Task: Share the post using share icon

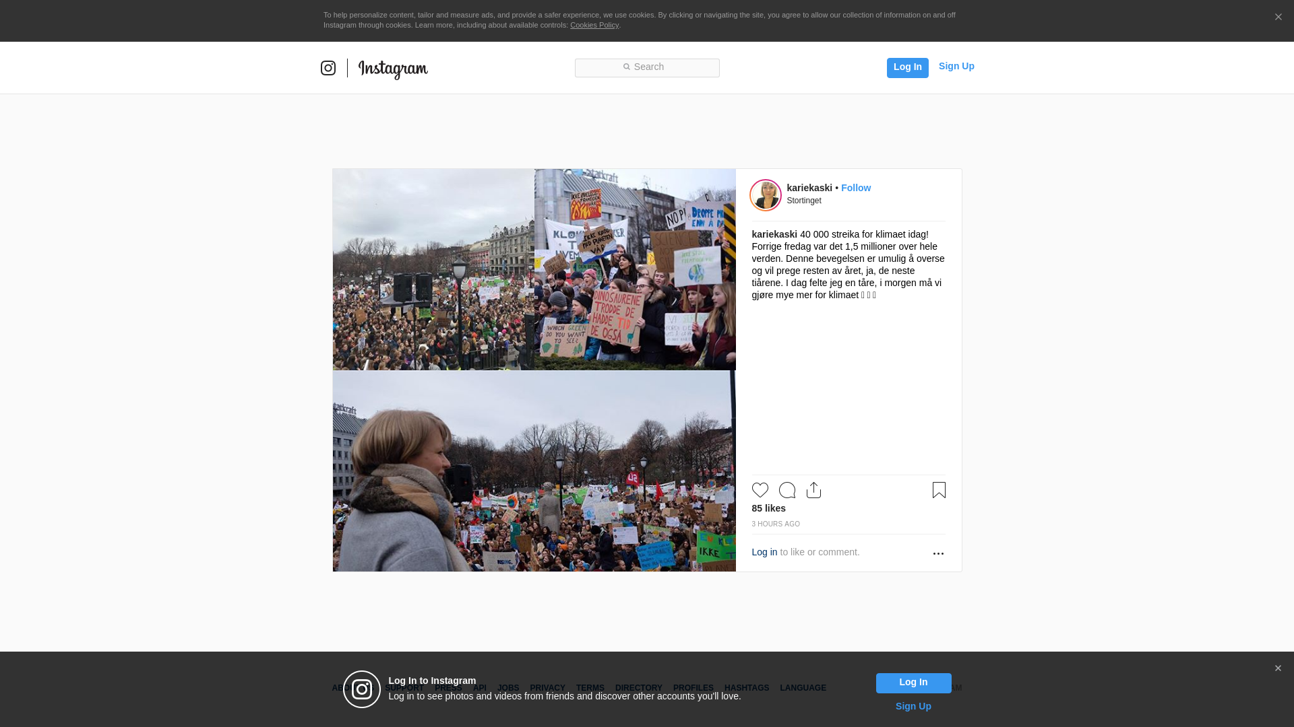Action: coord(814,490)
